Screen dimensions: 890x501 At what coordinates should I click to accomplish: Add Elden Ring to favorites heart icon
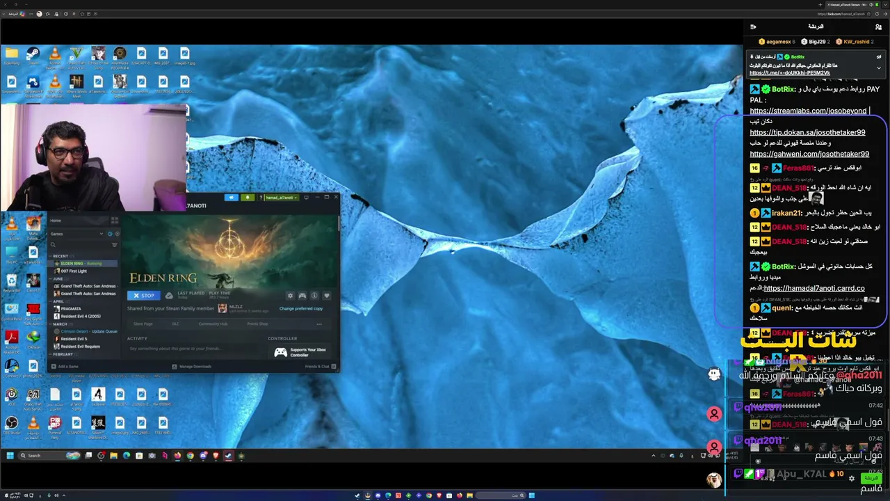(x=326, y=296)
